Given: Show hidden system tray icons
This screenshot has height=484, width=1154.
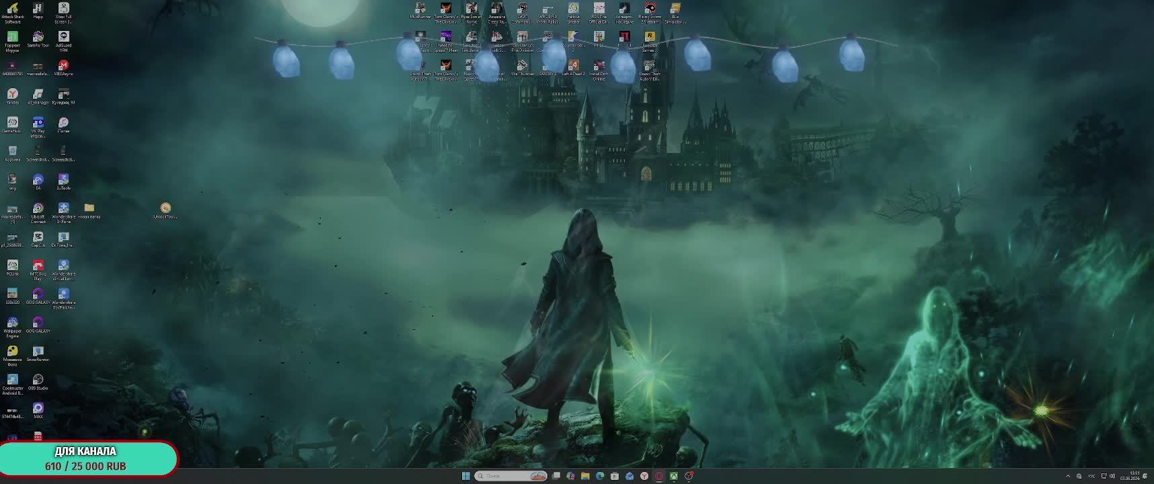Looking at the screenshot, I should coord(1068,476).
